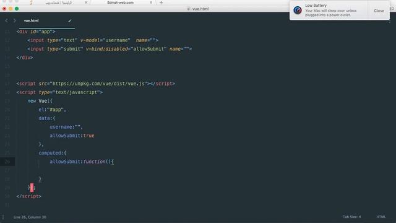Click the v-model="username" attribute
396x223 pixels.
point(105,40)
